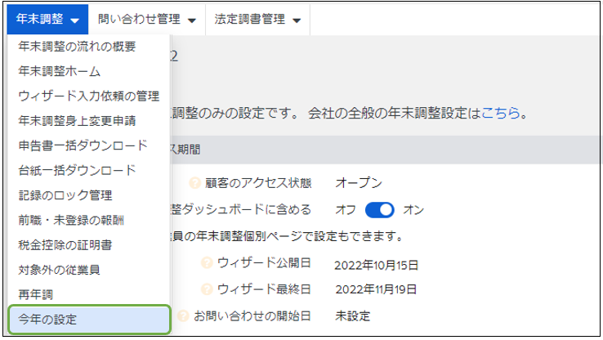
Task: Follow the こちら link
Action: coord(501,113)
